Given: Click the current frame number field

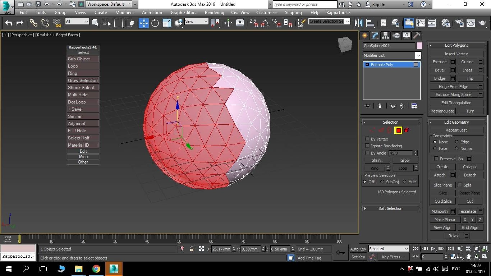Looking at the screenshot, I should pos(432,257).
